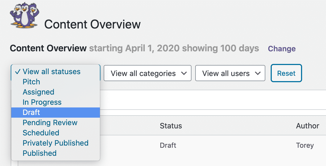The width and height of the screenshot is (326, 166).
Task: Select Assigned from the status list
Action: pos(38,92)
